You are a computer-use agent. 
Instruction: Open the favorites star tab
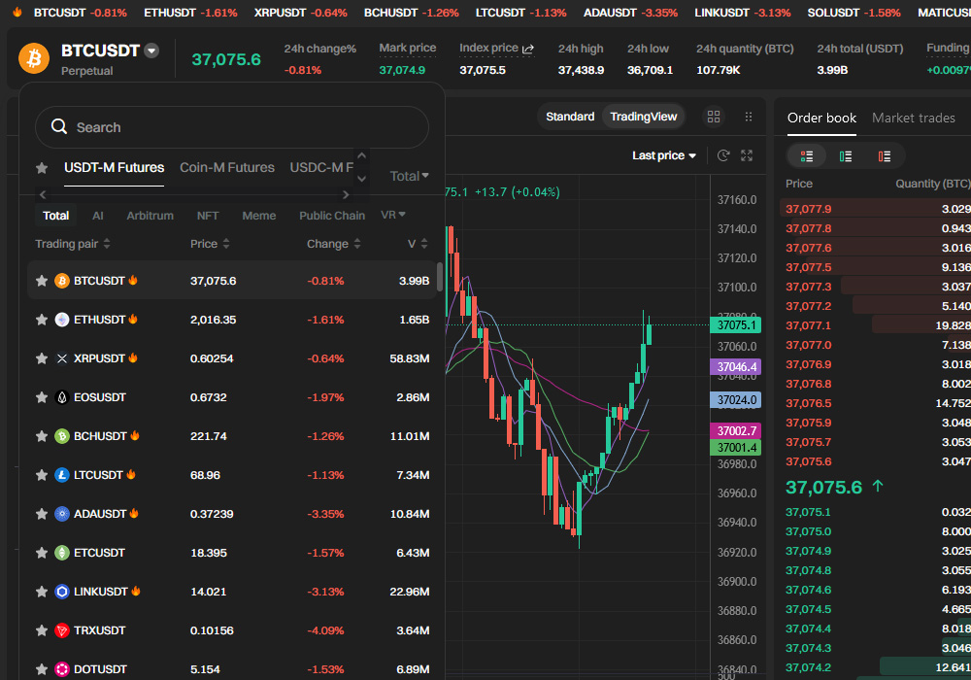click(x=42, y=168)
